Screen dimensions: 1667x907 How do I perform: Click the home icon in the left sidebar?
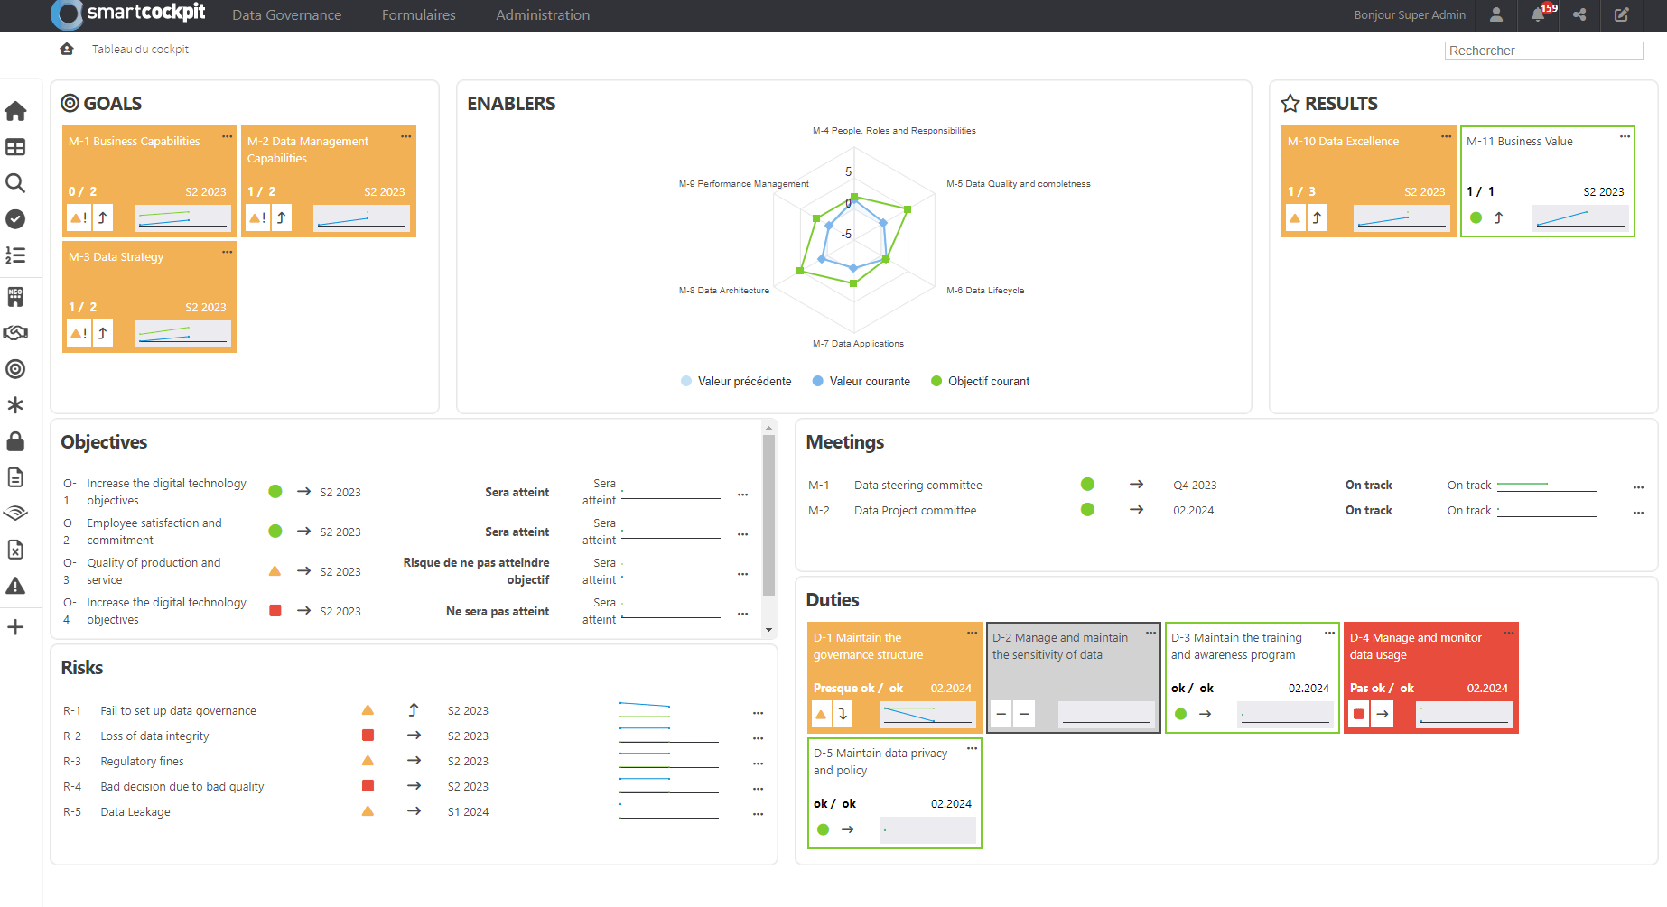pos(15,111)
